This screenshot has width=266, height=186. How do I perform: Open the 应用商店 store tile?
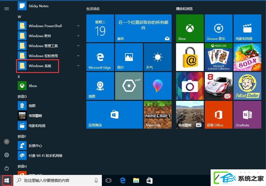(115, 115)
